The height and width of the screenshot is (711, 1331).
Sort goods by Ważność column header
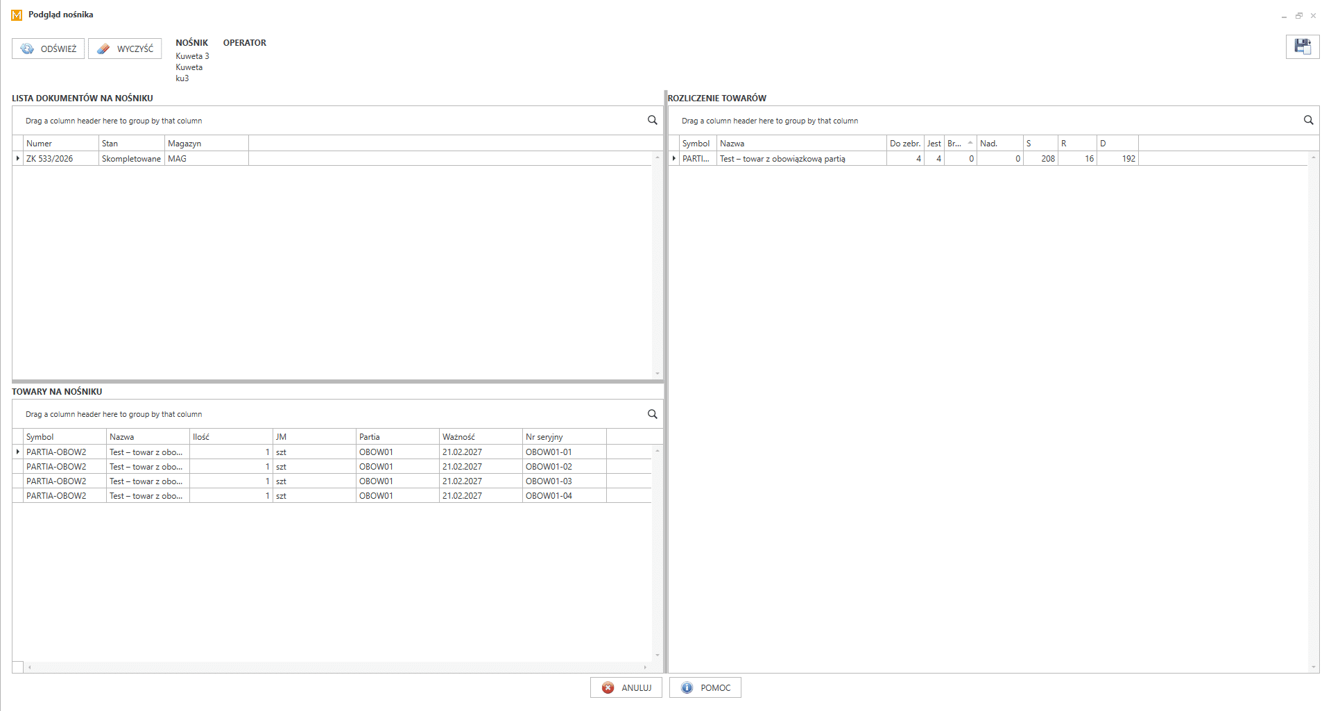point(481,436)
